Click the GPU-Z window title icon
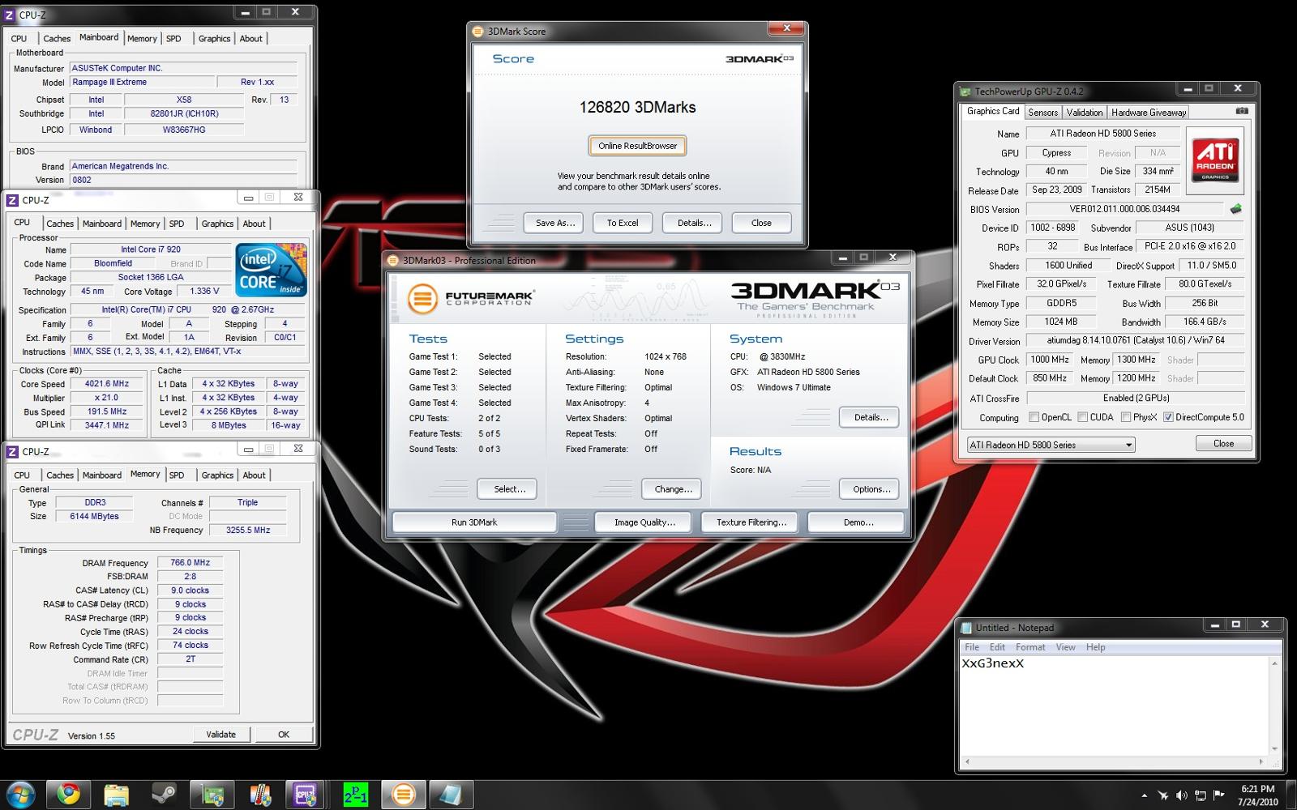The width and height of the screenshot is (1297, 810). (965, 92)
